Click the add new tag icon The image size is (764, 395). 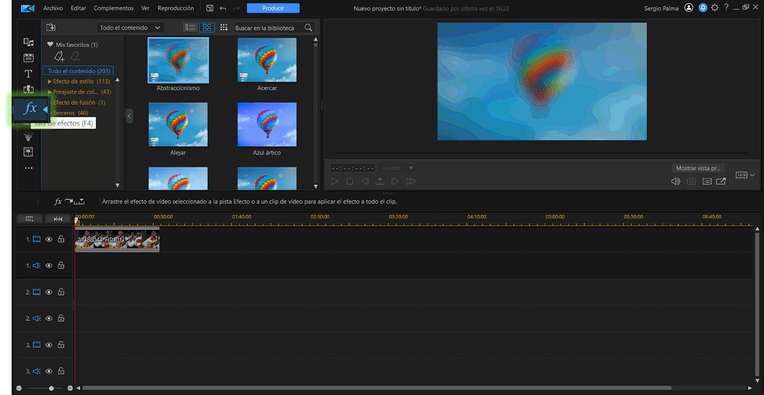[x=60, y=57]
